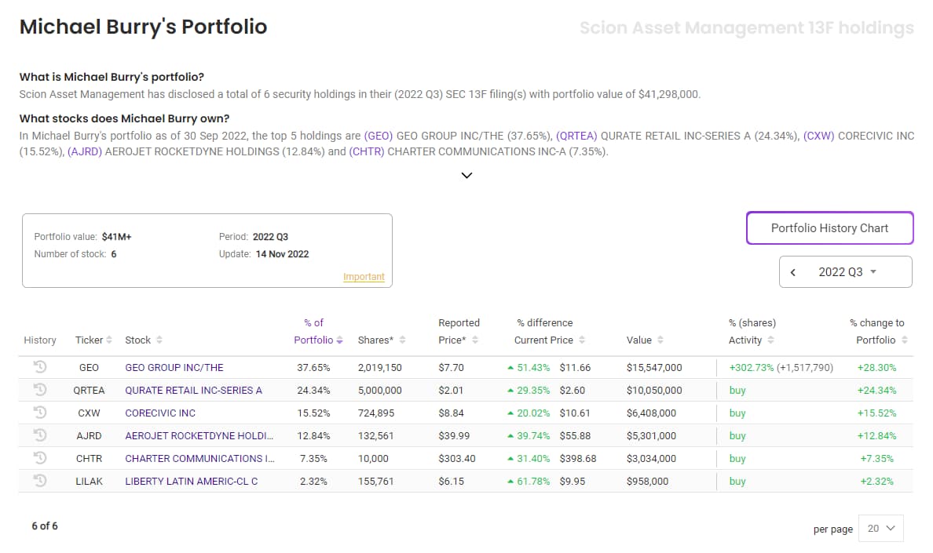Image resolution: width=933 pixels, height=553 pixels.
Task: Open history for the LILAK row
Action: [x=40, y=480]
